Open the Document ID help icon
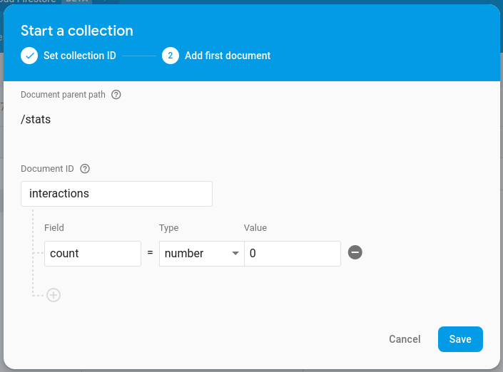 click(x=85, y=169)
